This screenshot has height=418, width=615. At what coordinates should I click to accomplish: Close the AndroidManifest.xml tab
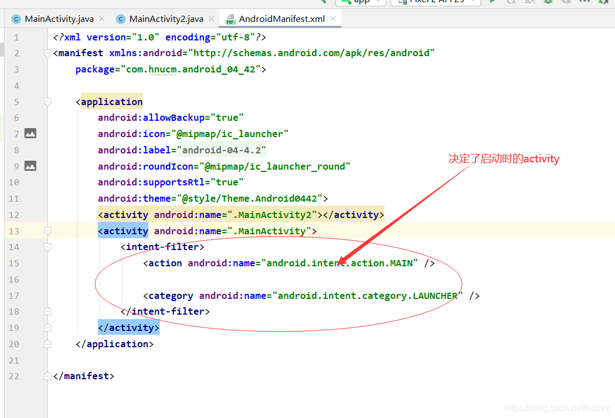click(333, 19)
